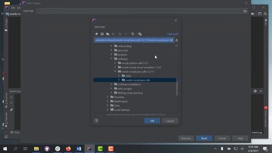Screen dimensions: 272x153
Task: Open notification center in system tray
Action: 265,149
